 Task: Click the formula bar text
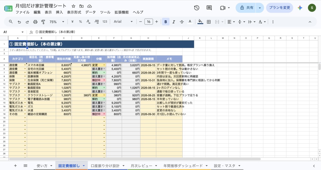point(55,32)
